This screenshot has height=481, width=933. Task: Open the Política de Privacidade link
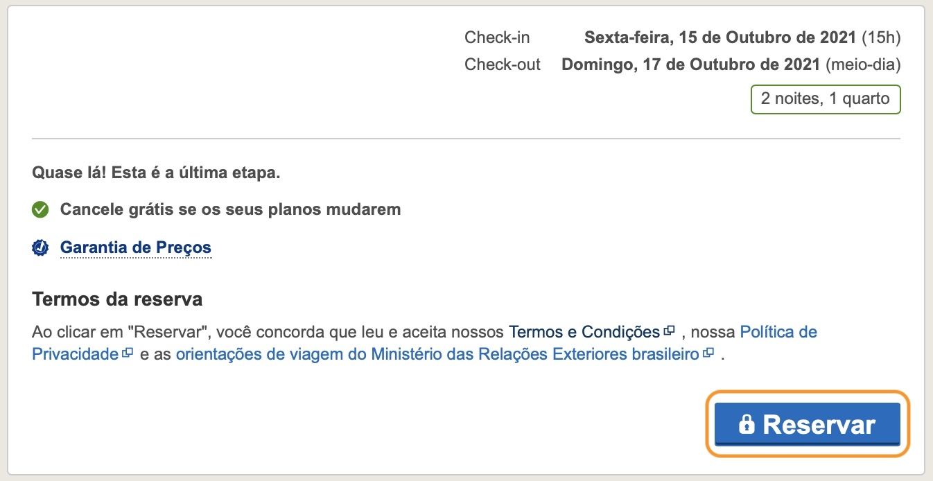[x=424, y=343]
